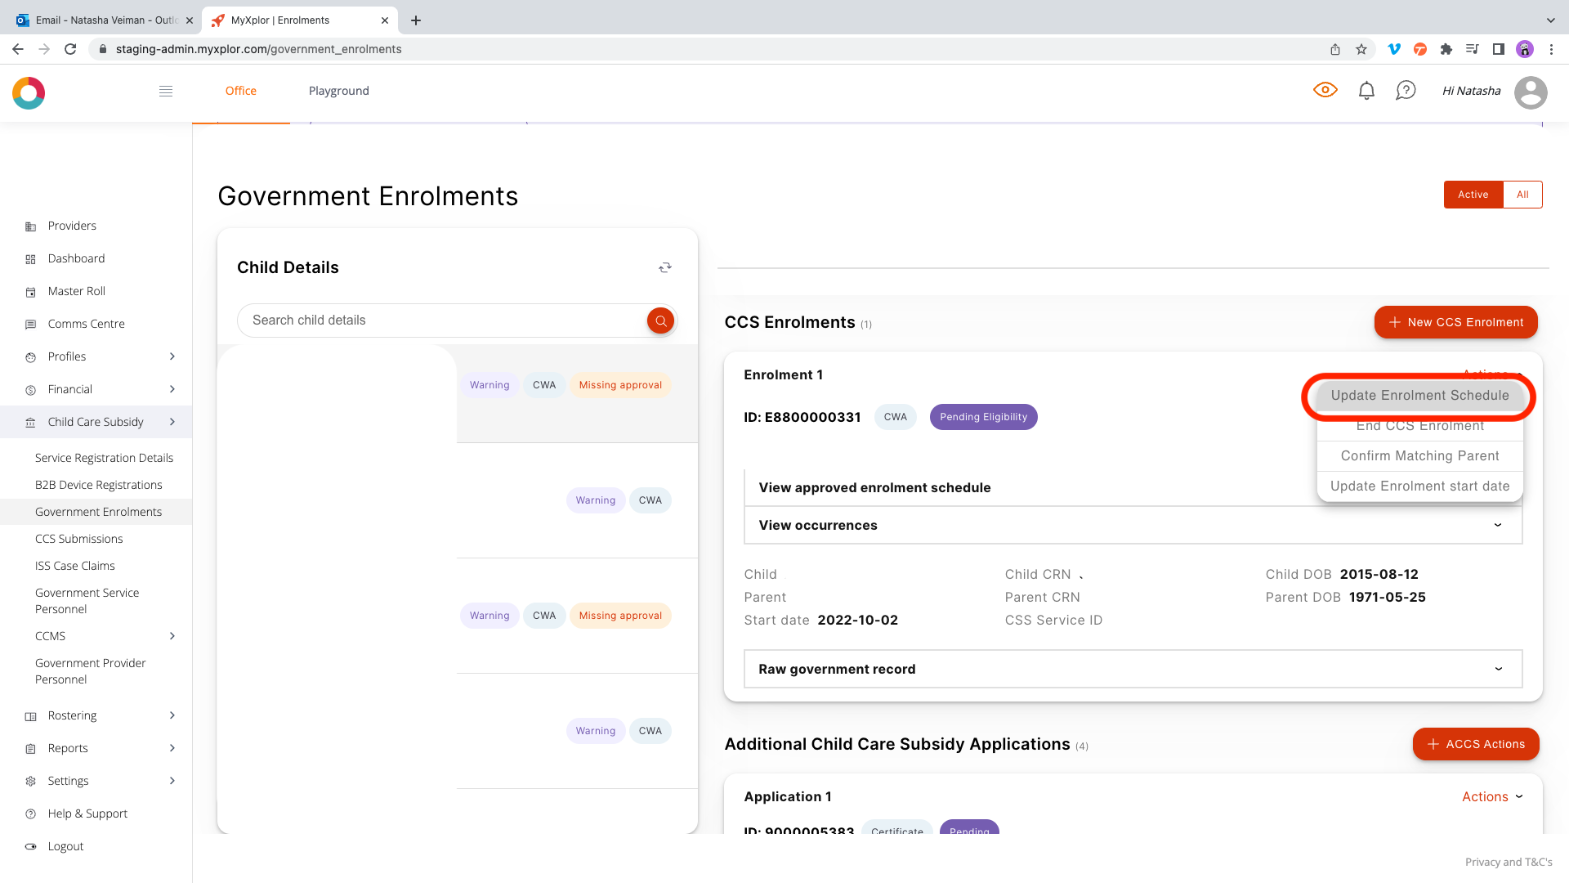Click the hamburger menu icon

[166, 91]
